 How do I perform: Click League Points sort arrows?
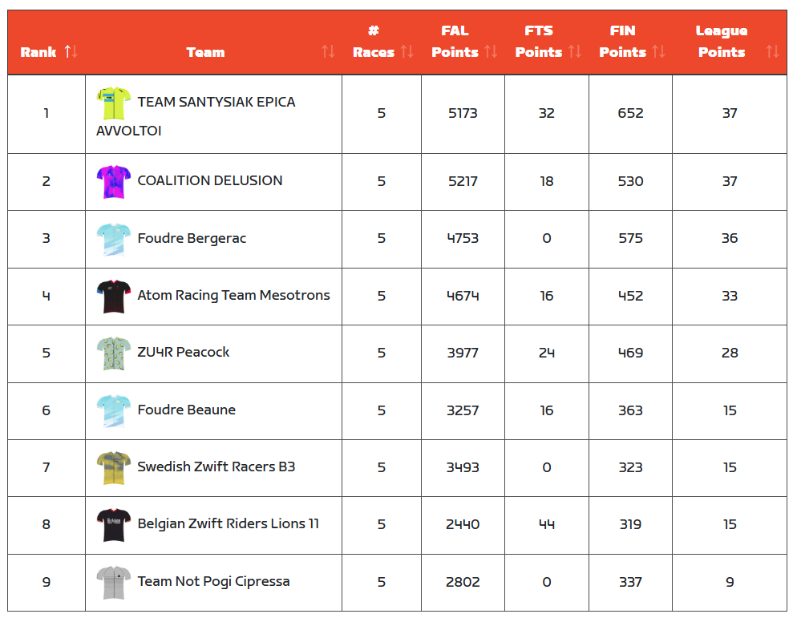(772, 52)
